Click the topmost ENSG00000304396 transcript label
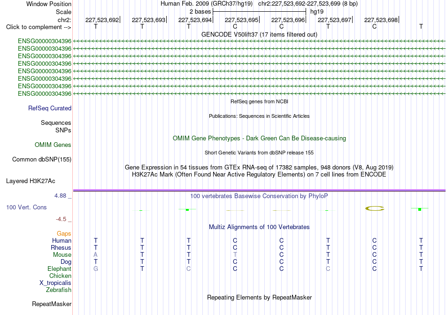Viewport: 446px width, 315px height. coord(45,41)
